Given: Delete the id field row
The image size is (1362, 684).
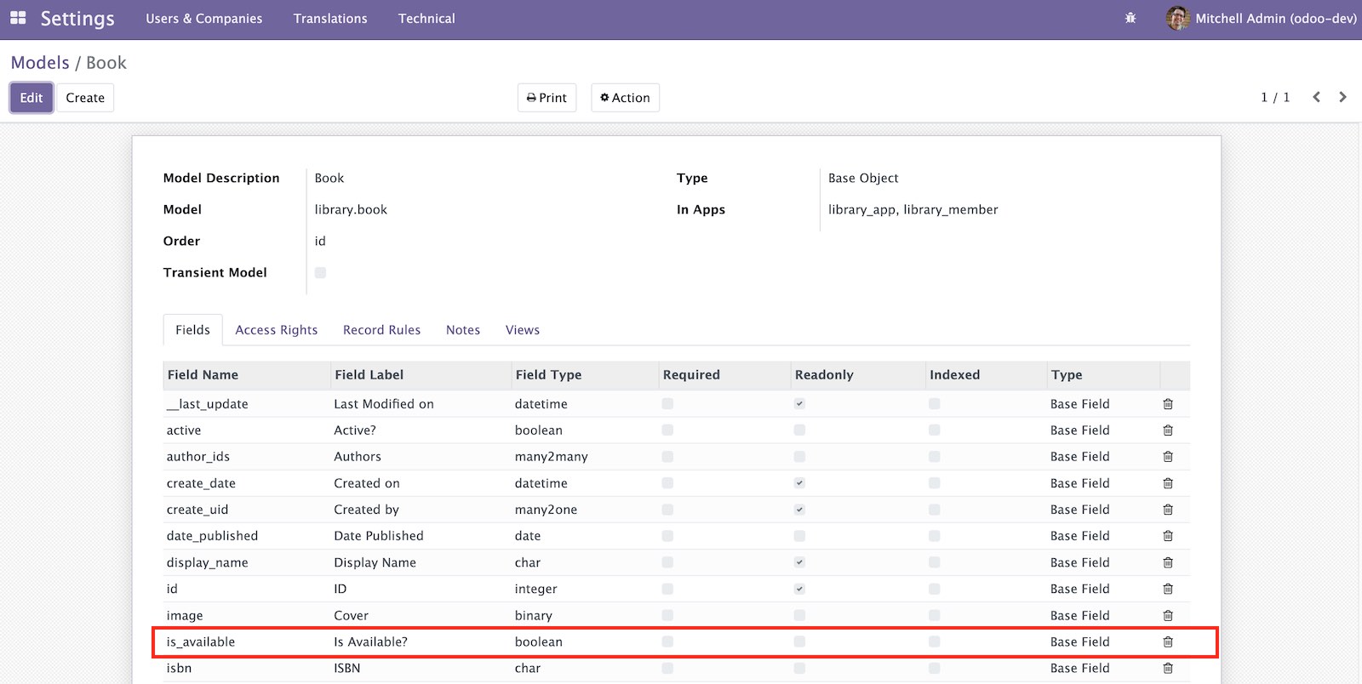Looking at the screenshot, I should 1168,589.
